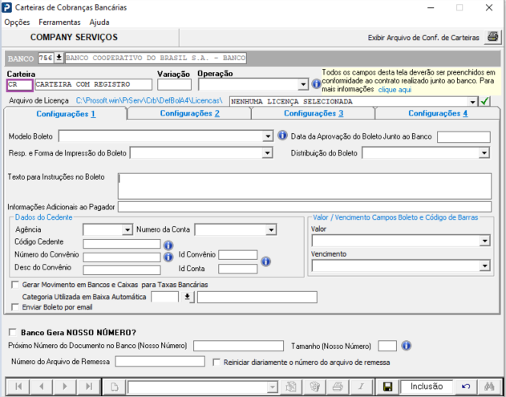Screen dimensions: 506x397
Task: Expand the Modelo Boleto dropdown
Action: coord(268,136)
